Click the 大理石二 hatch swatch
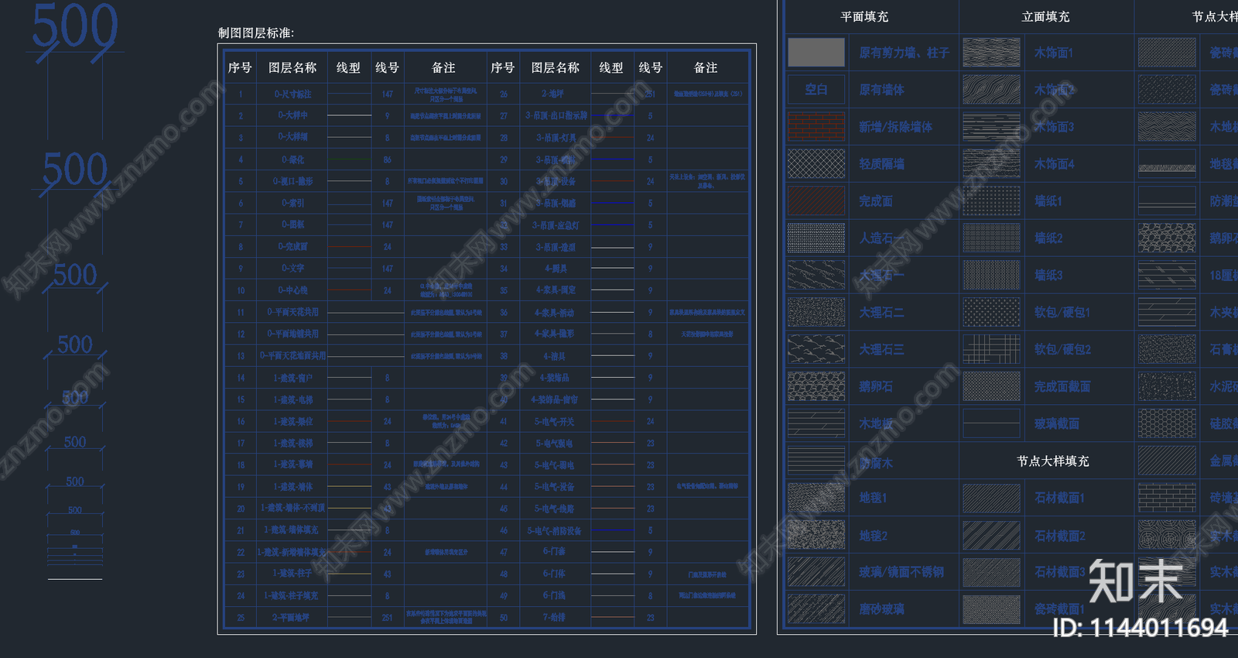The width and height of the screenshot is (1238, 658). tap(816, 312)
